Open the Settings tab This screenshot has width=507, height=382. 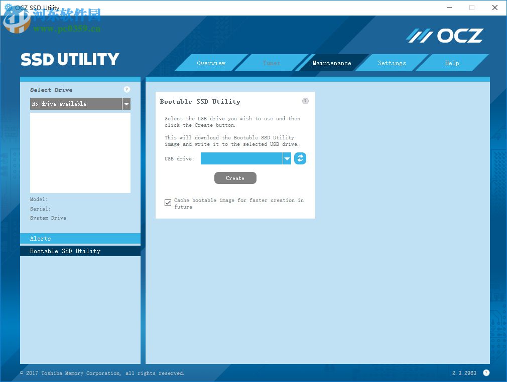tap(392, 63)
